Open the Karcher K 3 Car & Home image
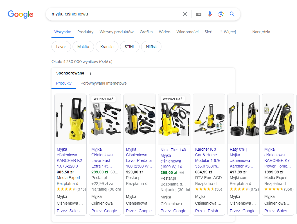The height and width of the screenshot is (224, 297). point(209,119)
